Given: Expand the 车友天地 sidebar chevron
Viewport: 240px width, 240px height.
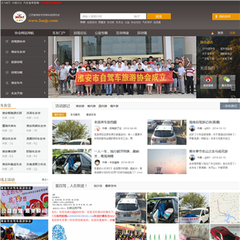Looking at the screenshot, I should pyautogui.click(x=45, y=93).
